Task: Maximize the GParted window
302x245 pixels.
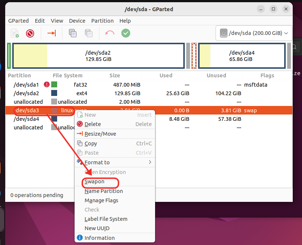Action: [273, 9]
